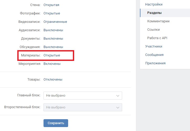Open the Ссылки section

(x=153, y=29)
